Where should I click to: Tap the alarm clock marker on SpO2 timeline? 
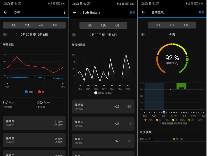164,112
